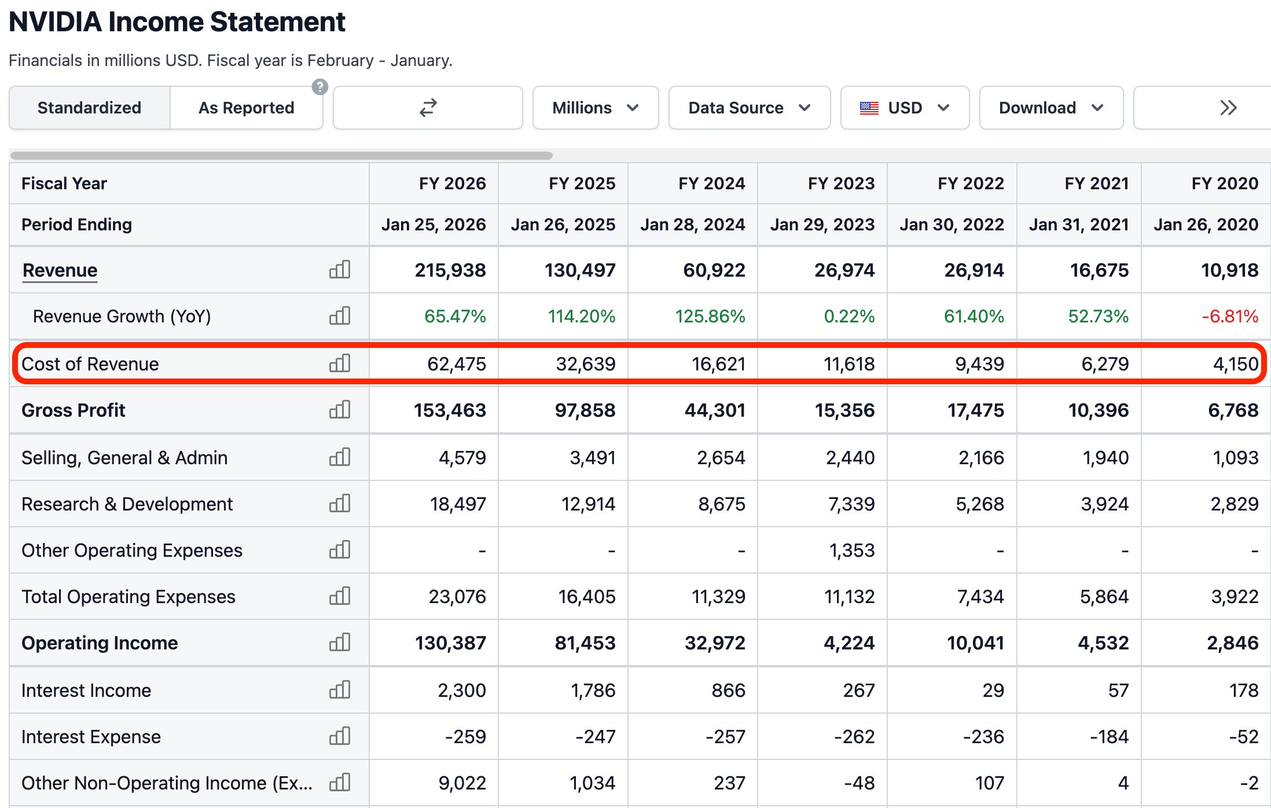Screen dimensions: 1271x808
Task: Open chart icon for Operating Income
Action: 340,642
